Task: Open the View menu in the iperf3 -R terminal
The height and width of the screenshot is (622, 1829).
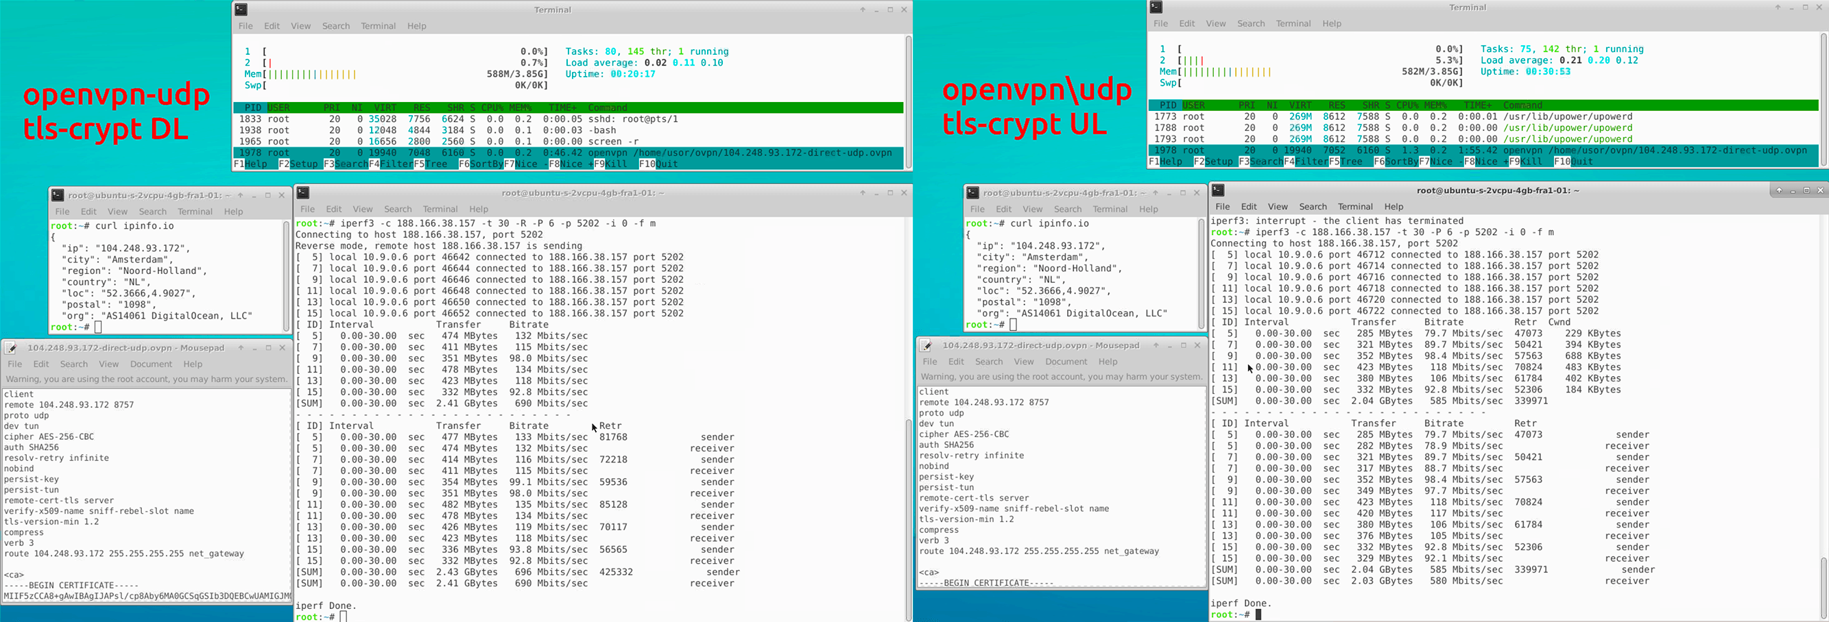Action: (362, 209)
